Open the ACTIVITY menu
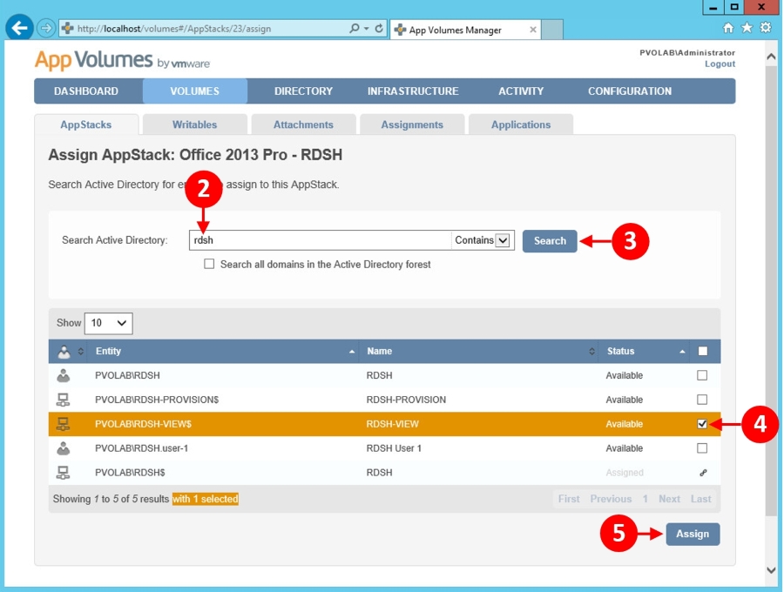784x592 pixels. coord(521,91)
